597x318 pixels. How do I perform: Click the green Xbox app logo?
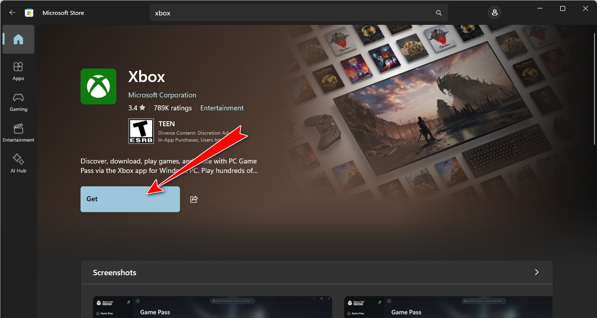coord(98,86)
